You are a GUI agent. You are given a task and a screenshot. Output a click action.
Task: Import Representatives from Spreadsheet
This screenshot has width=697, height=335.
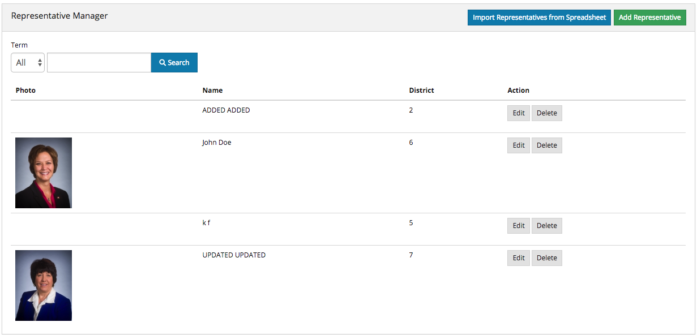[539, 18]
